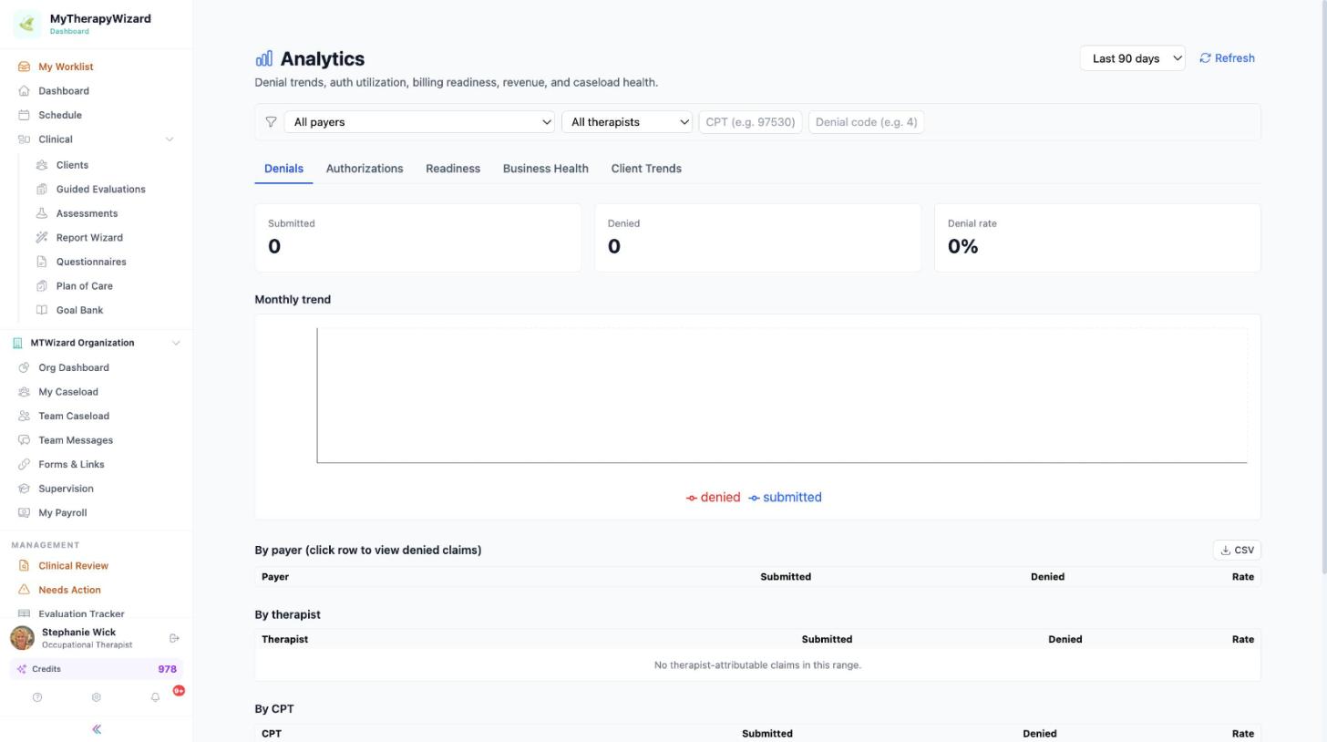The image size is (1327, 742).
Task: Open help via the question mark icon
Action: [x=37, y=697]
